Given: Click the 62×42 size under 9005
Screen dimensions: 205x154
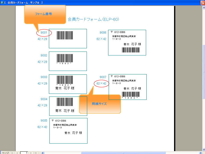Looking at the screenshot, I should [x=42, y=127].
